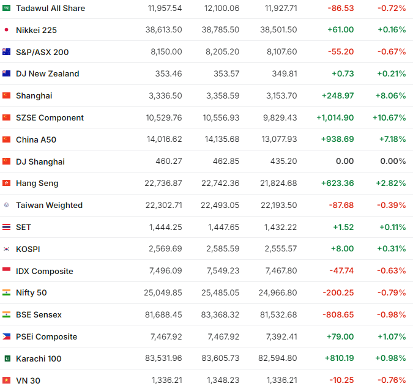Open the DJ New Zealand index link
The width and height of the screenshot is (413, 386).
point(47,74)
